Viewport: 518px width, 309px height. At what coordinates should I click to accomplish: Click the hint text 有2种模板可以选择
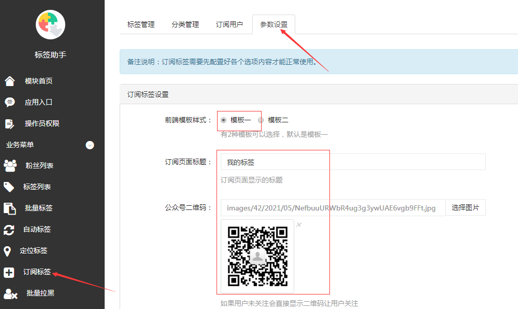274,134
